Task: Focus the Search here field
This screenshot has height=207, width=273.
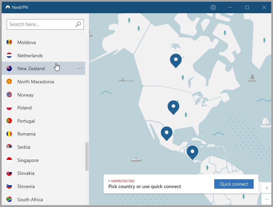Action: click(x=45, y=24)
